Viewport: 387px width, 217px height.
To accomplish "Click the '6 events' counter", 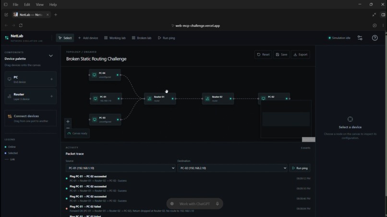I will tap(305, 148).
